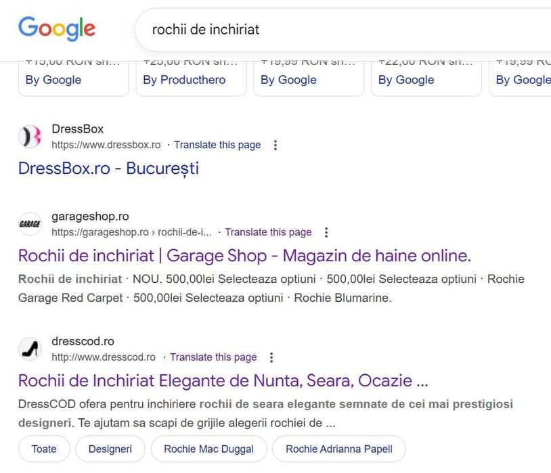
Task: Click the first 'By Google' shopping card
Action: coord(53,80)
